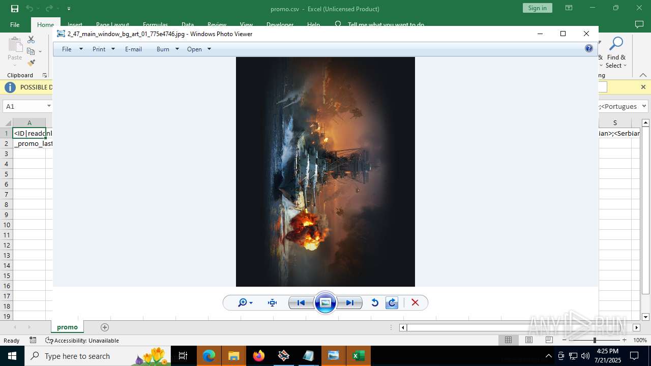Click horizontal scrollbar left arrow
The image size is (651, 366).
[x=403, y=327]
